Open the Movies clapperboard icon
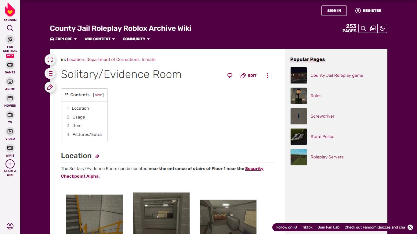417x234 pixels. [x=10, y=98]
